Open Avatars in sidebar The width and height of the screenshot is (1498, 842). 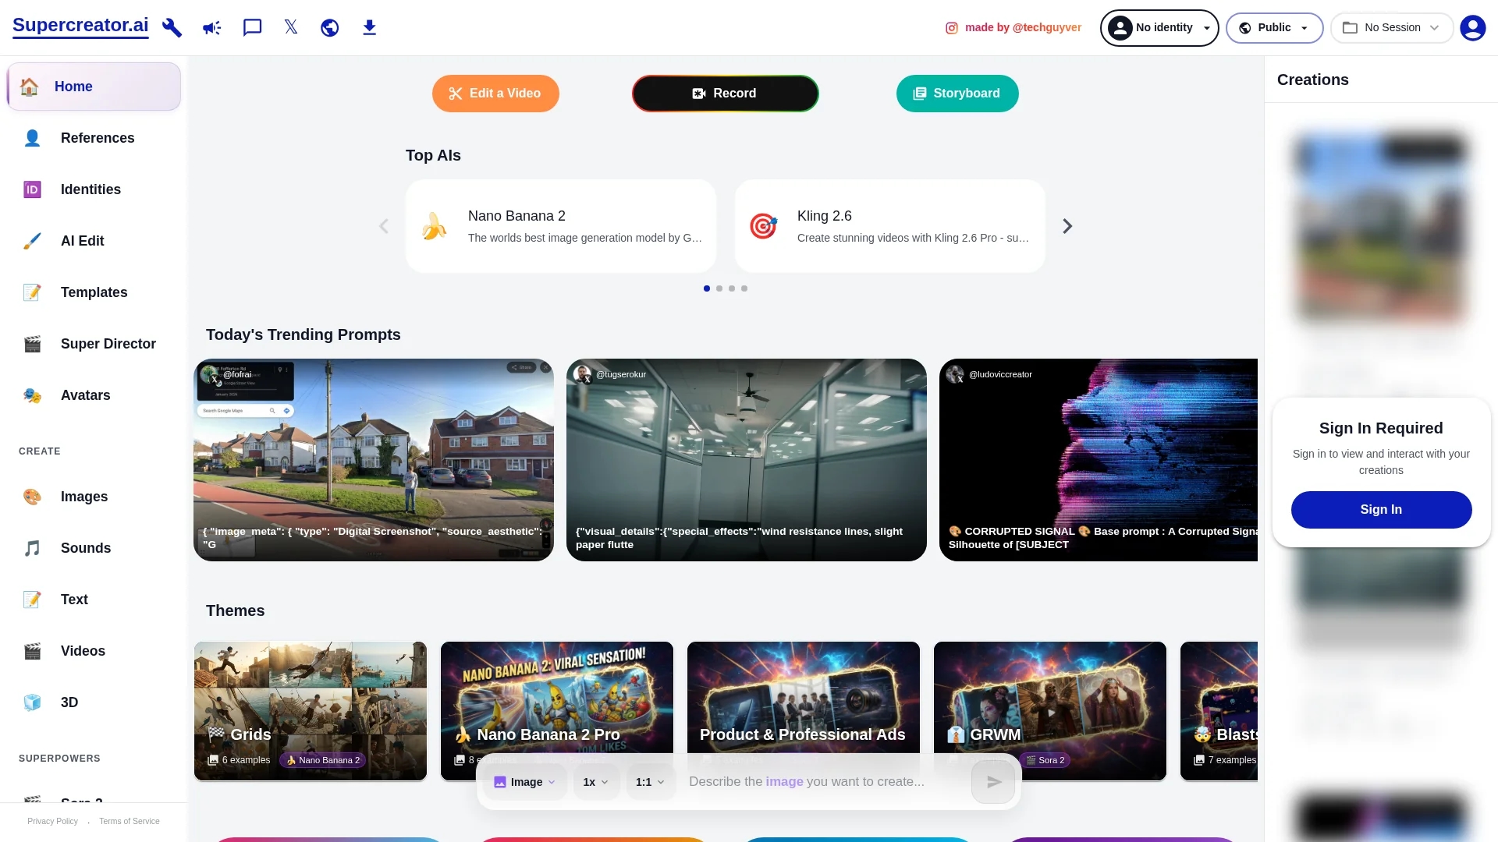pyautogui.click(x=94, y=395)
